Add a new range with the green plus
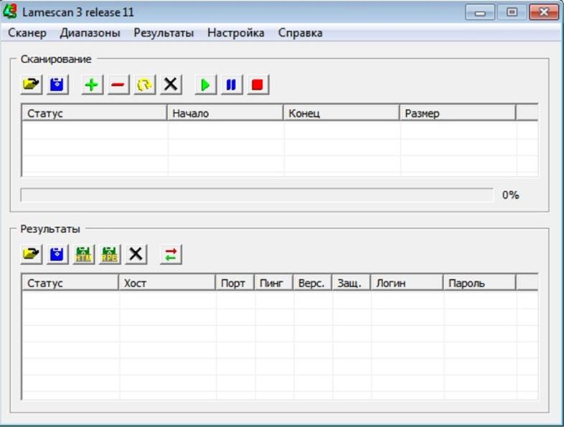Viewport: 564px width, 427px height. coord(91,85)
